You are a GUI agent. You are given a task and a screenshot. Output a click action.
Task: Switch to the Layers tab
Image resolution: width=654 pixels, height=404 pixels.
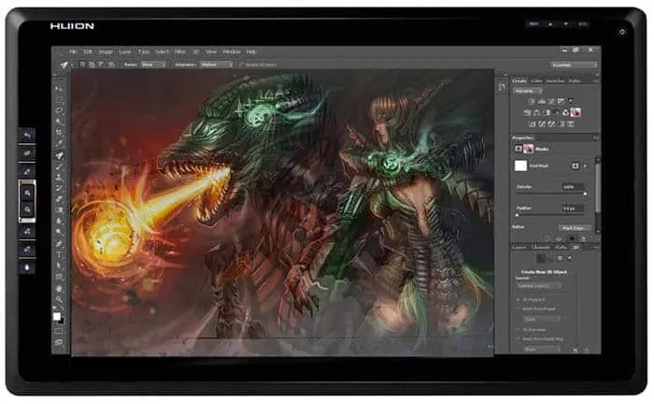click(x=519, y=248)
